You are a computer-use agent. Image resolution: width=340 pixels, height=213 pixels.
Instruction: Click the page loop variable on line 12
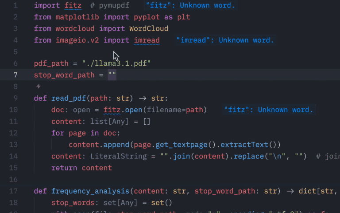77,133
